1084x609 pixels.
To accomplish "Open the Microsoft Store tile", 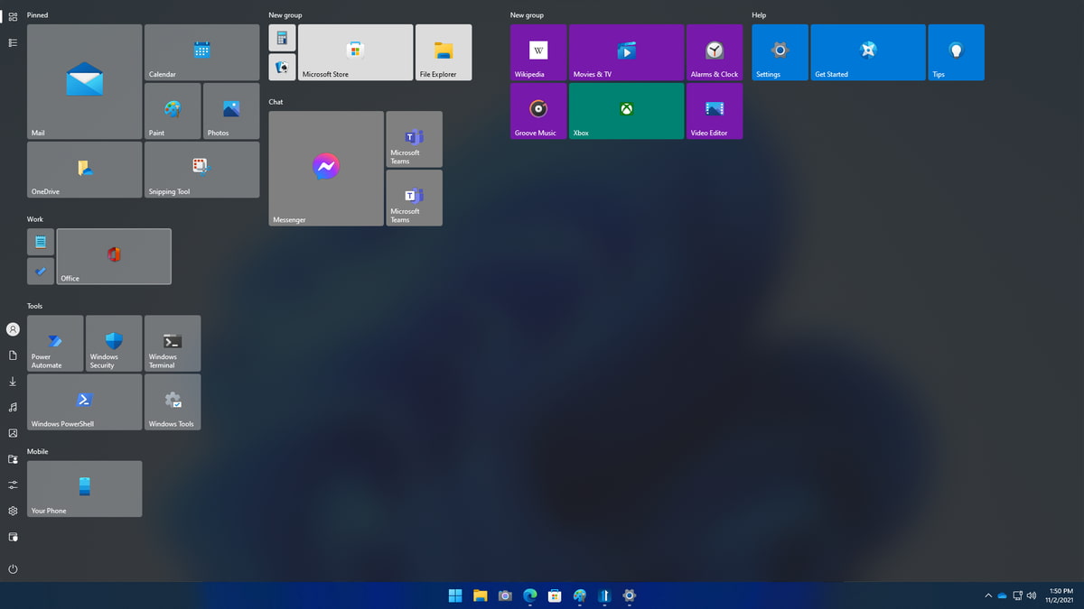I will pyautogui.click(x=356, y=52).
